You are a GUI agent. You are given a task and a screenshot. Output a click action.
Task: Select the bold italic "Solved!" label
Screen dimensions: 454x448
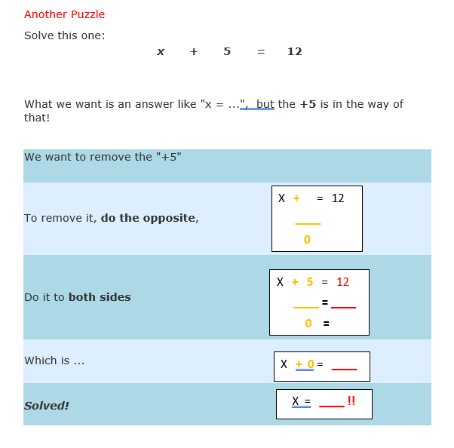(x=47, y=406)
